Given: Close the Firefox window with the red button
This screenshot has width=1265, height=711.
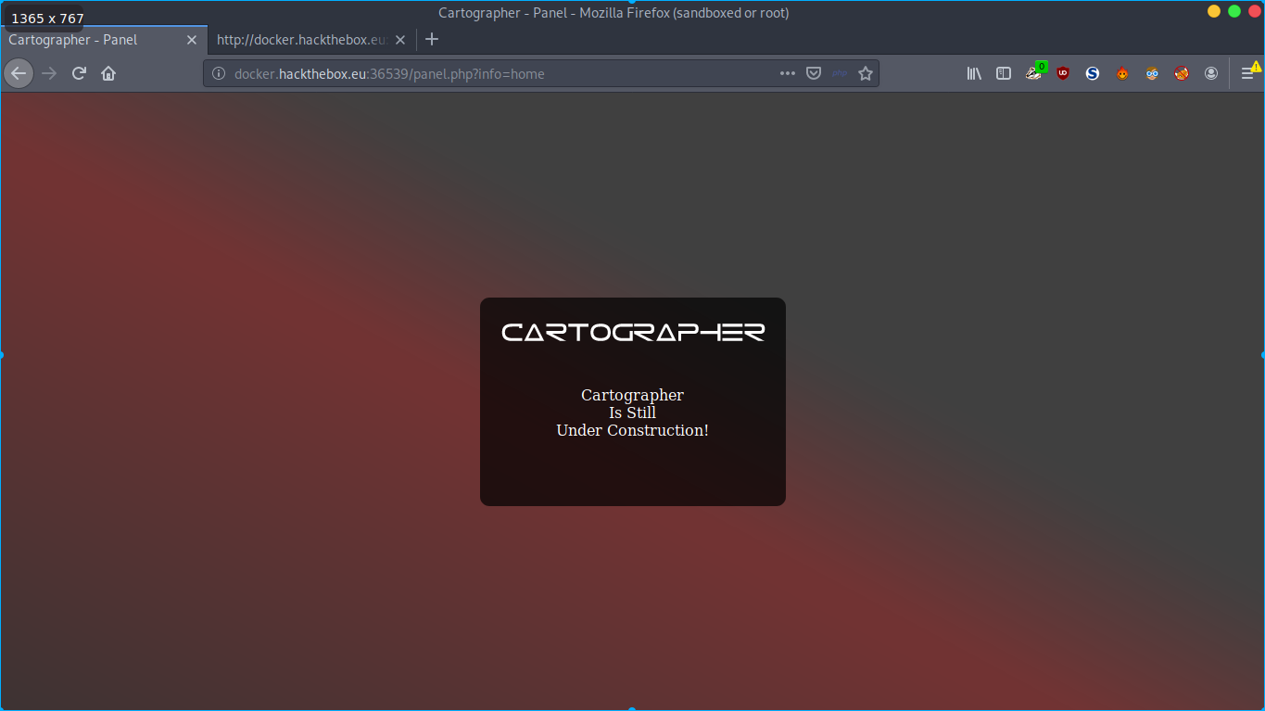Looking at the screenshot, I should pos(1255,11).
